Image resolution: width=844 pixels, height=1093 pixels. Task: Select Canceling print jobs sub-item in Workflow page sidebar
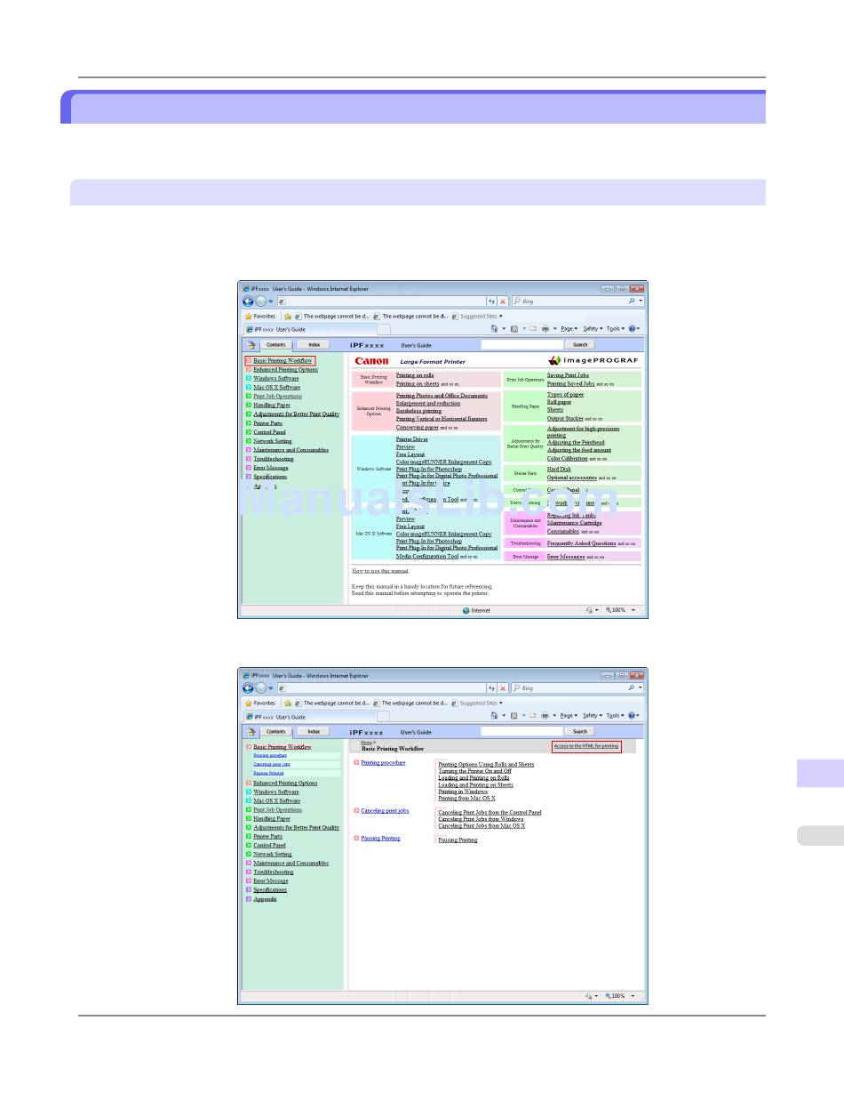coord(272,764)
